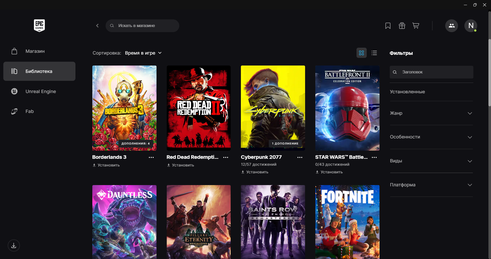Click the 1 ДОПОЛНЕНИЕ badge

285,144
